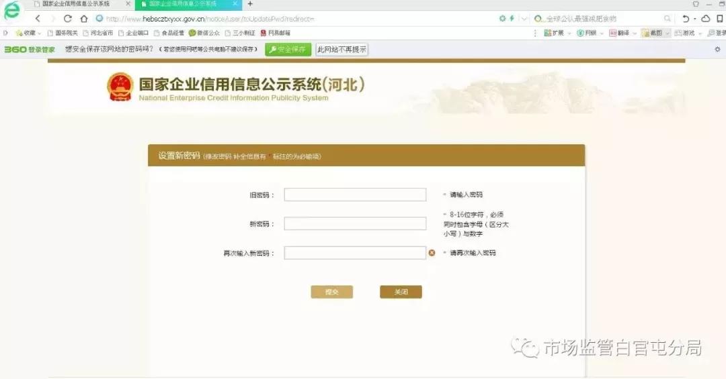Open the cloud sync icon in toolbar
The width and height of the screenshot is (726, 379).
point(706,19)
